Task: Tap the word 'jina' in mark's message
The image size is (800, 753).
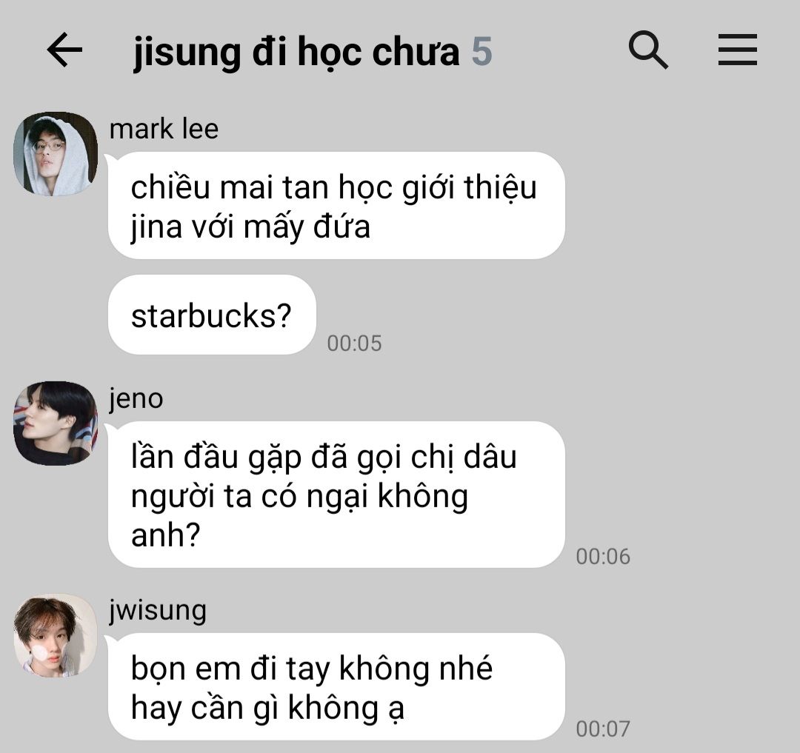Action: 156,227
